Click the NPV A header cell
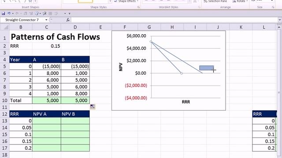The width and height of the screenshot is (282, 158). (x=47, y=114)
